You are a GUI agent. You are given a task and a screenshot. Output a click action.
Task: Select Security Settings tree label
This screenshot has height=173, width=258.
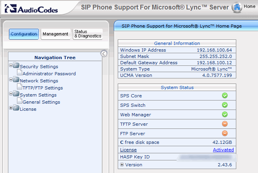pyautogui.click(x=39, y=67)
